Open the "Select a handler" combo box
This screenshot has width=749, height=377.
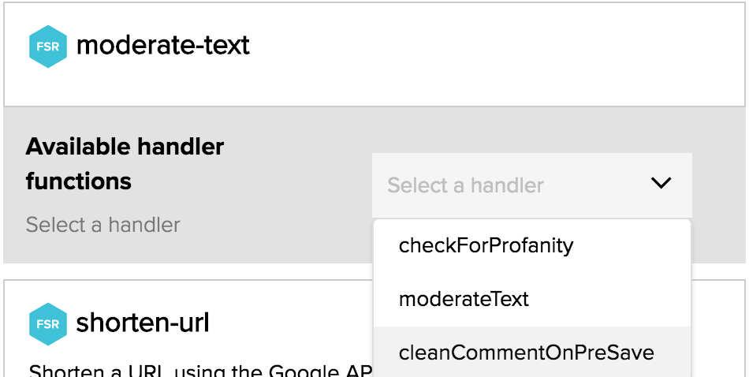(531, 185)
